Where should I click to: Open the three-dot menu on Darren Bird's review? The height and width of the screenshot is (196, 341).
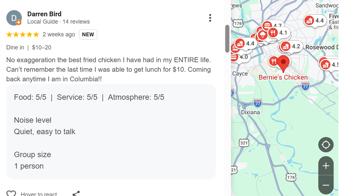pyautogui.click(x=210, y=18)
